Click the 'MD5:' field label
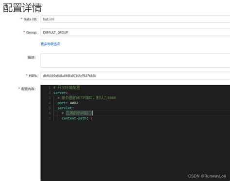Viewport: 230px width, 181px height. pyautogui.click(x=33, y=75)
